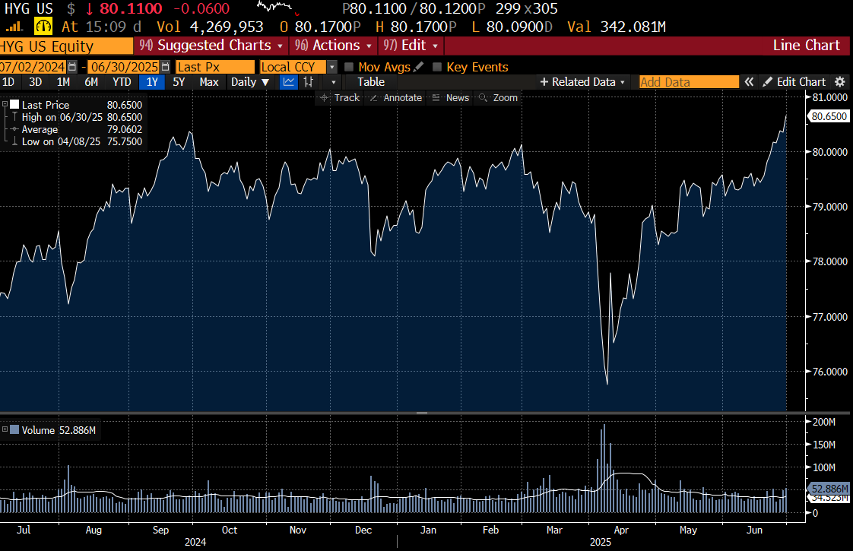Open the Edit dropdown menu
The height and width of the screenshot is (551, 853).
pyautogui.click(x=411, y=46)
